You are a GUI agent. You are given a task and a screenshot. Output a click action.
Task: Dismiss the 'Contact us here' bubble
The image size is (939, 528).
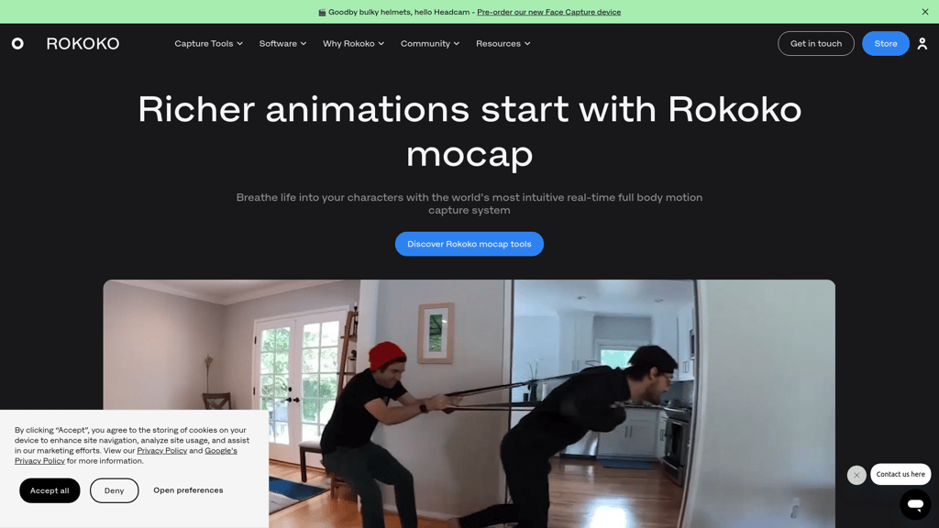pos(856,475)
